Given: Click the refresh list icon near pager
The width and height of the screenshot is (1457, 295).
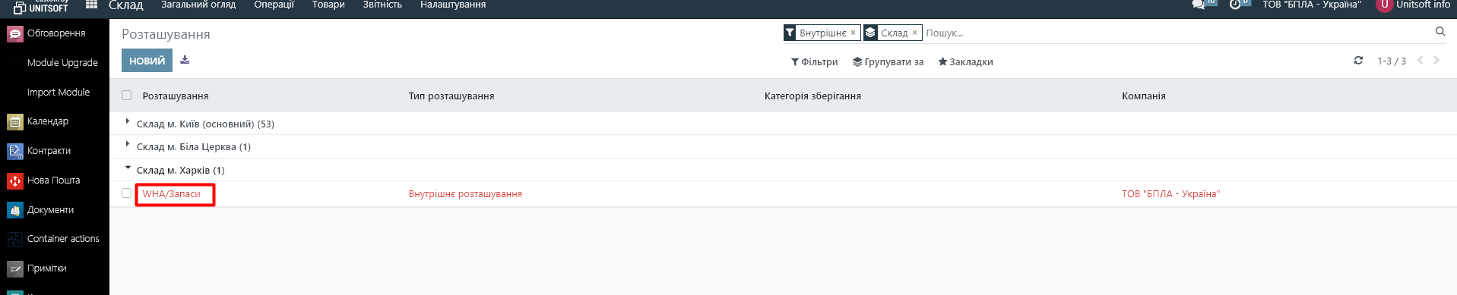Looking at the screenshot, I should point(1358,61).
